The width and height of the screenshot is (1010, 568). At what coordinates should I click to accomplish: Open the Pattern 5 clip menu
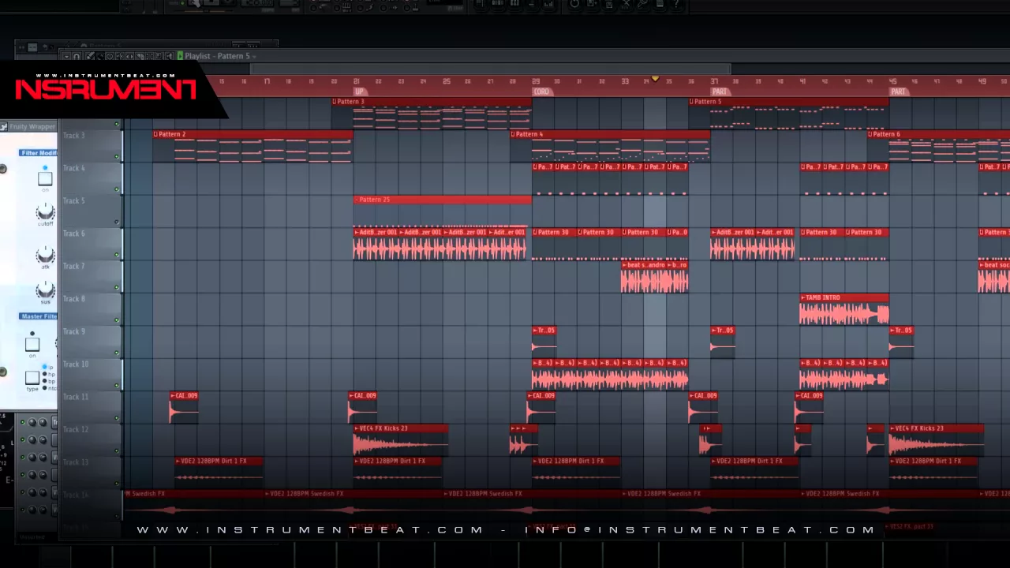[x=692, y=102]
